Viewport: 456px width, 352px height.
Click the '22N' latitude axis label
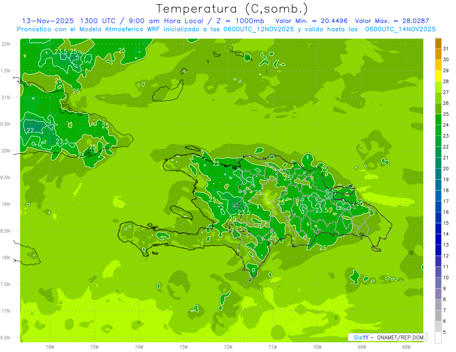[x=6, y=44]
